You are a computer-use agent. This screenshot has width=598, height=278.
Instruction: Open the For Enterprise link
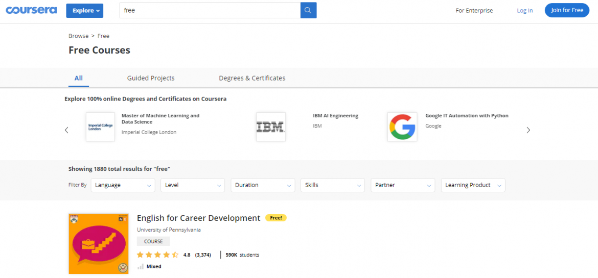pyautogui.click(x=474, y=10)
